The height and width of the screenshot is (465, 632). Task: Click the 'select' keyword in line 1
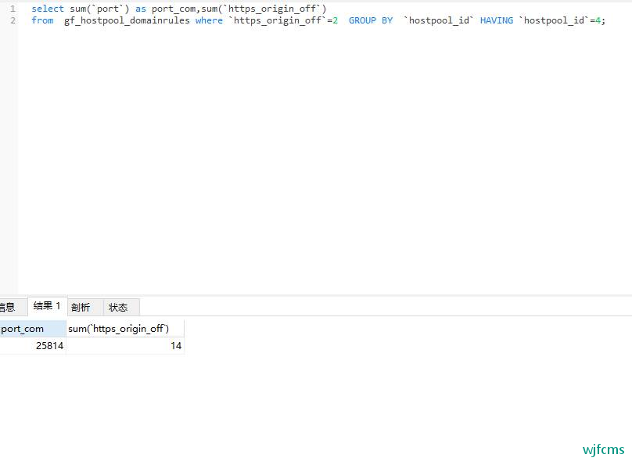point(48,9)
